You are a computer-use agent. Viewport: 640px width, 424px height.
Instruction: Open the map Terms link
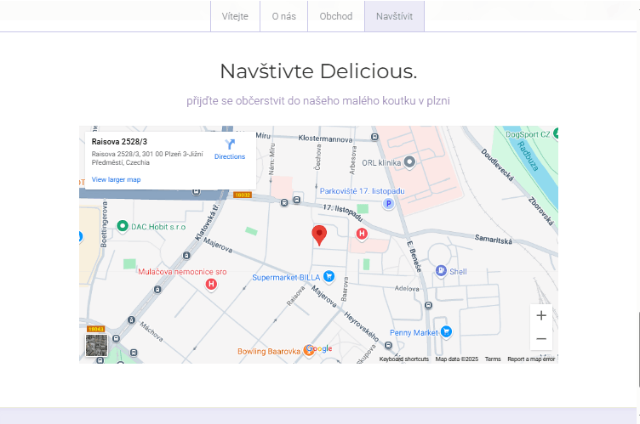click(x=493, y=359)
